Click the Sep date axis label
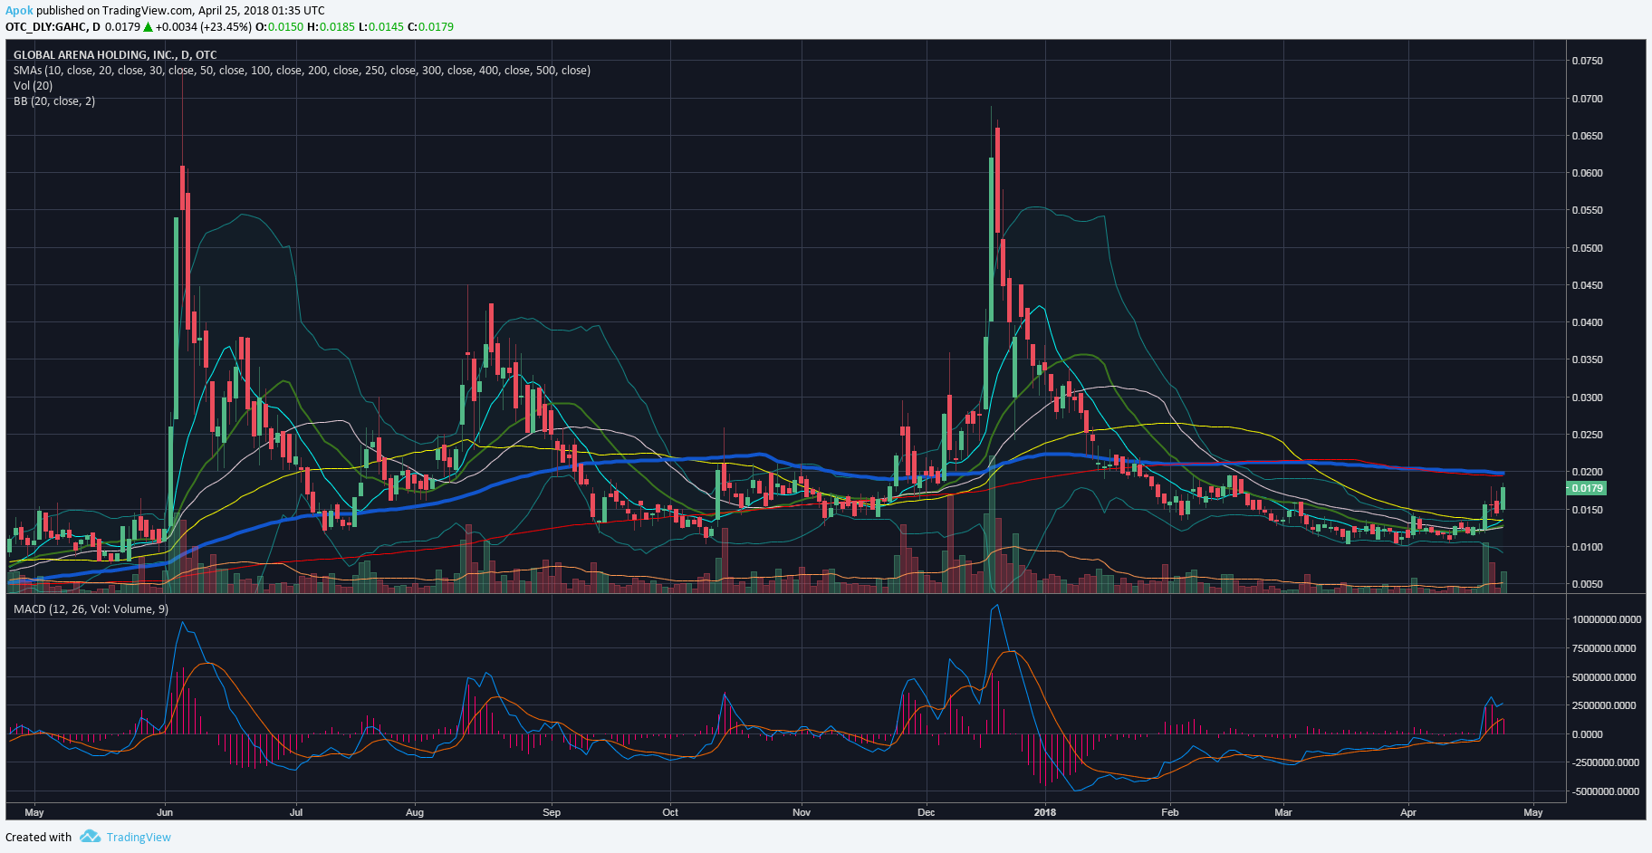 pos(552,812)
